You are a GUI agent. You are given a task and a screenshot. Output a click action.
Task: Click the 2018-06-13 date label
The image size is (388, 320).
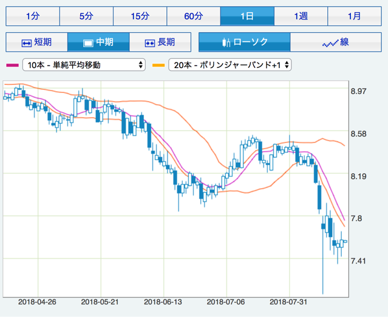coord(163,302)
